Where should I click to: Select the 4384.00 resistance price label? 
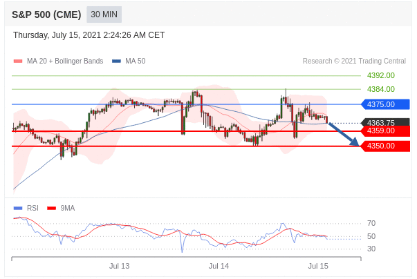pyautogui.click(x=380, y=89)
